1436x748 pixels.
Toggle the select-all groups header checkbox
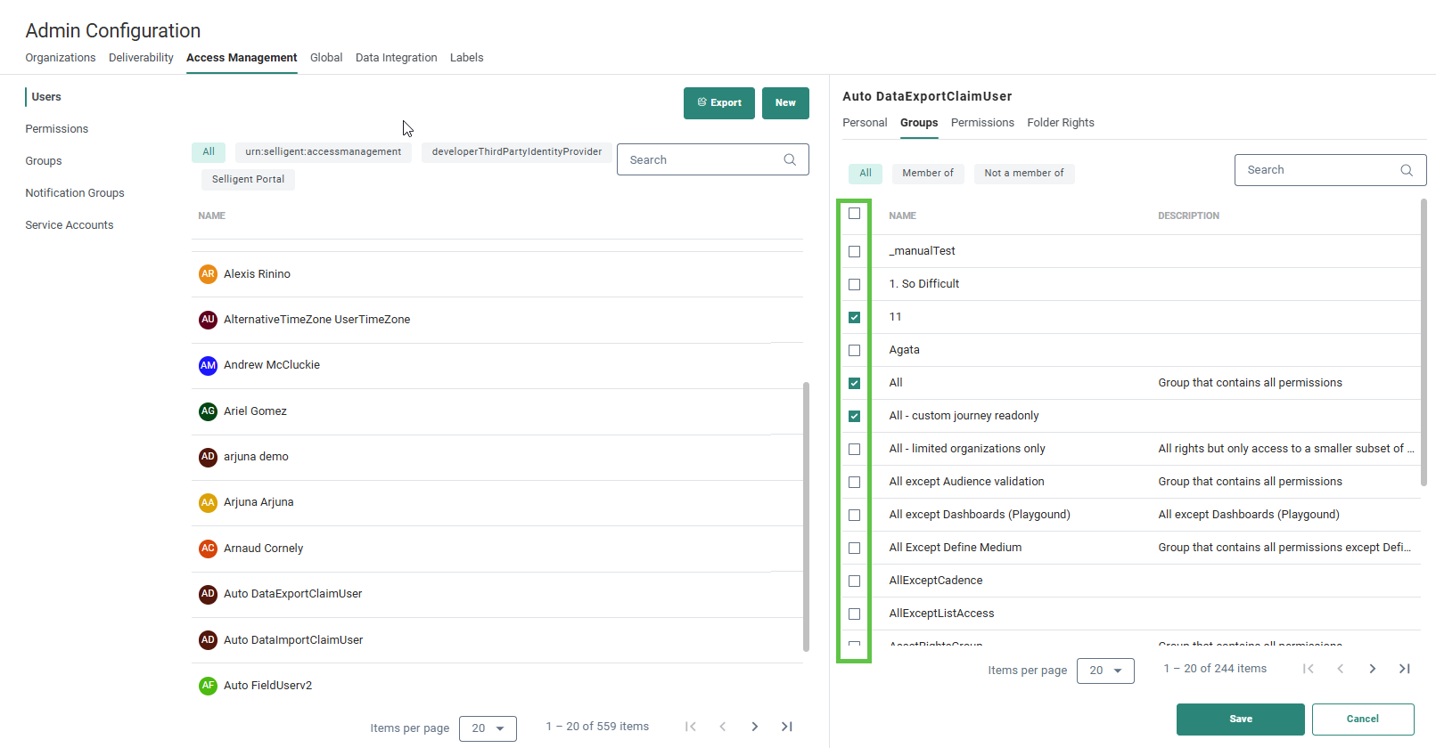pyautogui.click(x=854, y=214)
